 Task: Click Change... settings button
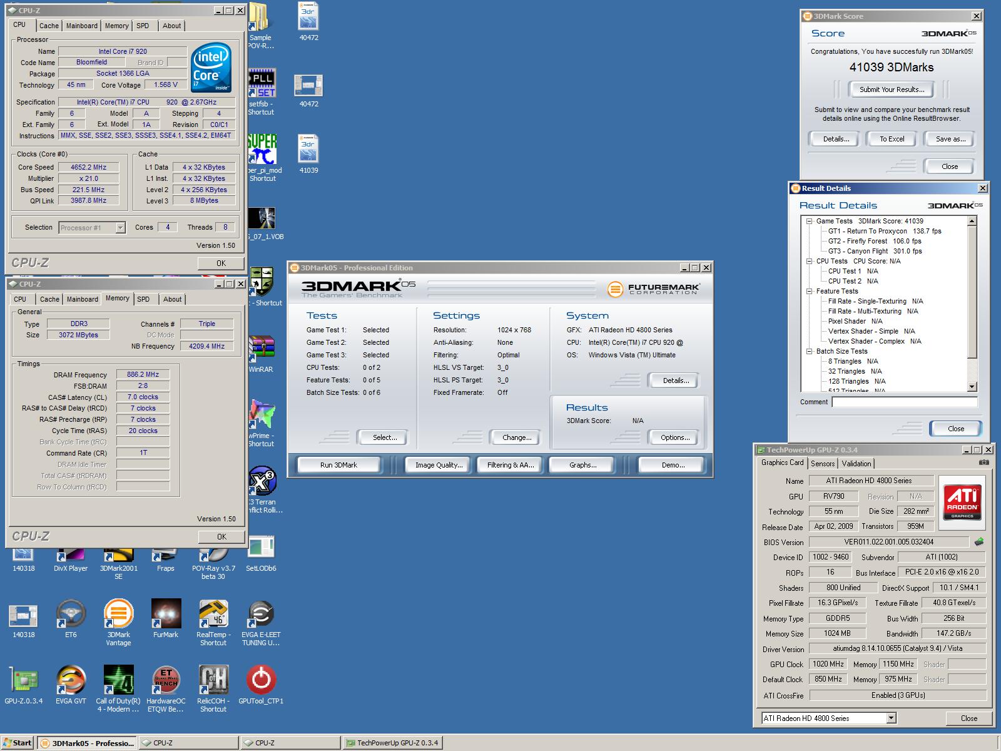pos(517,437)
